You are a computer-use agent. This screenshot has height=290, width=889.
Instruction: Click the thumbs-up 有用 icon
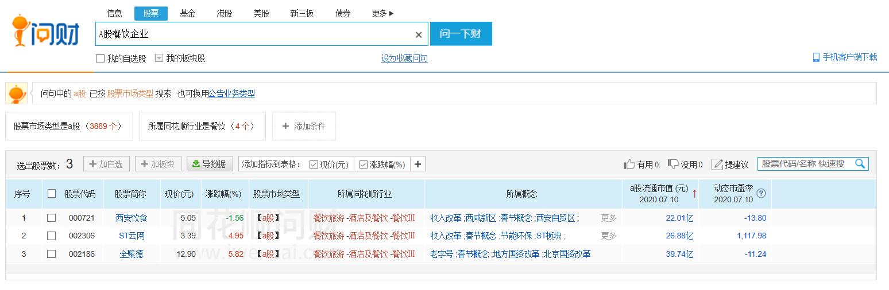pos(629,164)
